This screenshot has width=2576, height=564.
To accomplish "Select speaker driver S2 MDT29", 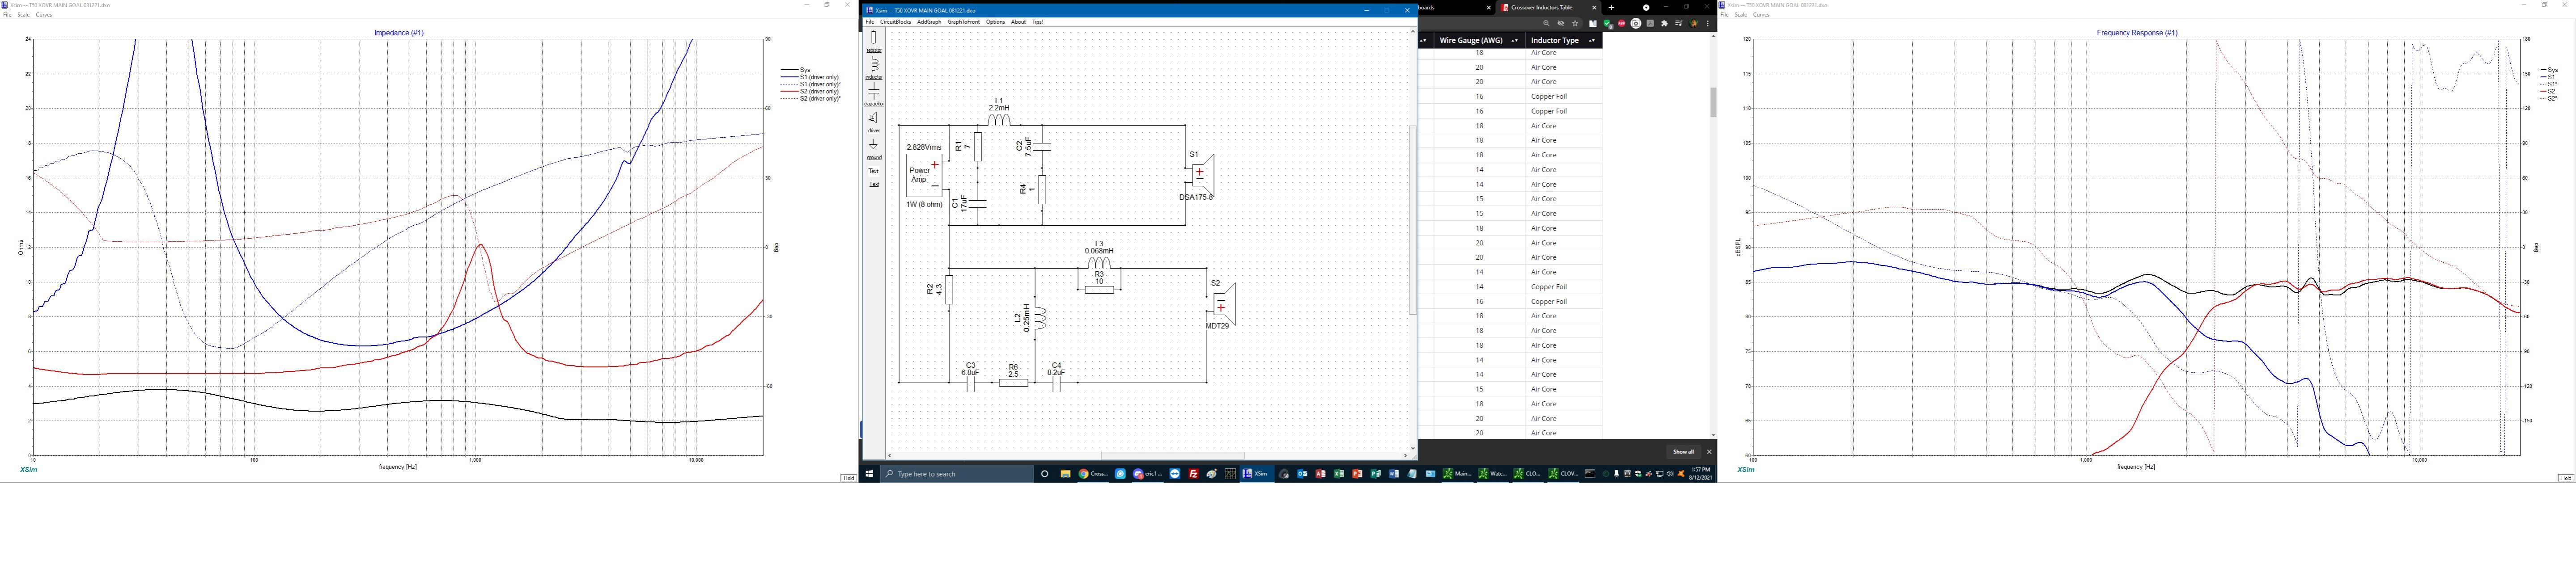I will (x=1221, y=305).
